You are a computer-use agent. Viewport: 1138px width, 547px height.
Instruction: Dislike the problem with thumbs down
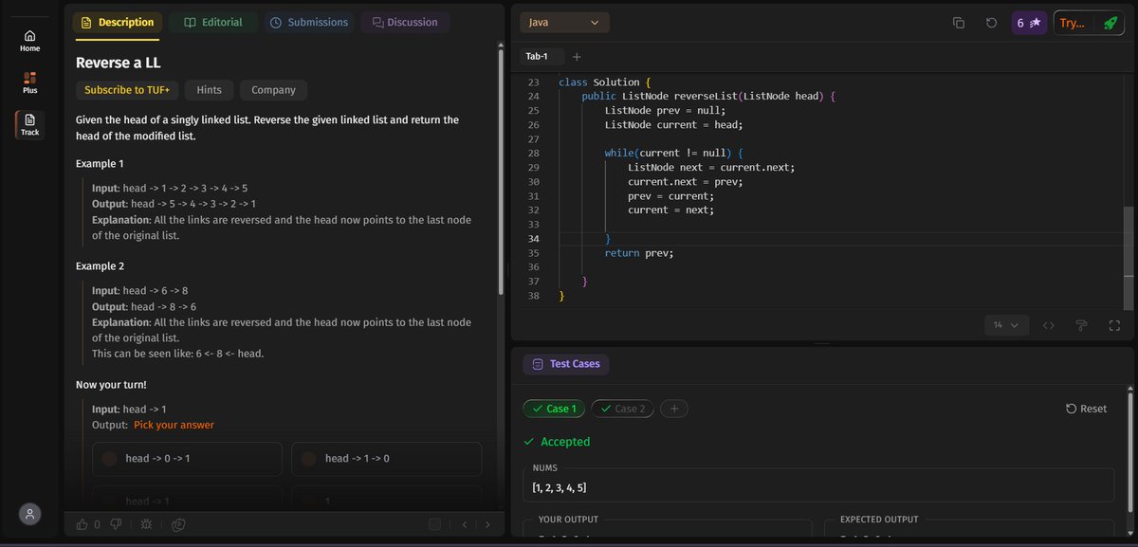[x=117, y=524]
